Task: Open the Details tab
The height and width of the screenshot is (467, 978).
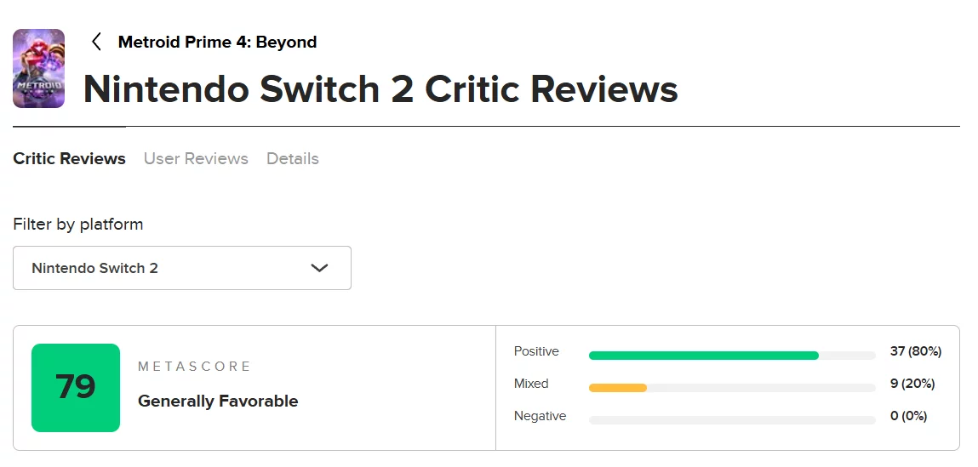Action: coord(292,158)
